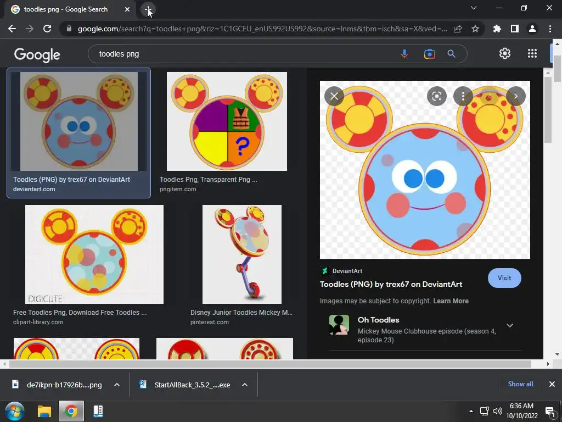The width and height of the screenshot is (562, 422).
Task: Open the notification center icon
Action: [550, 411]
